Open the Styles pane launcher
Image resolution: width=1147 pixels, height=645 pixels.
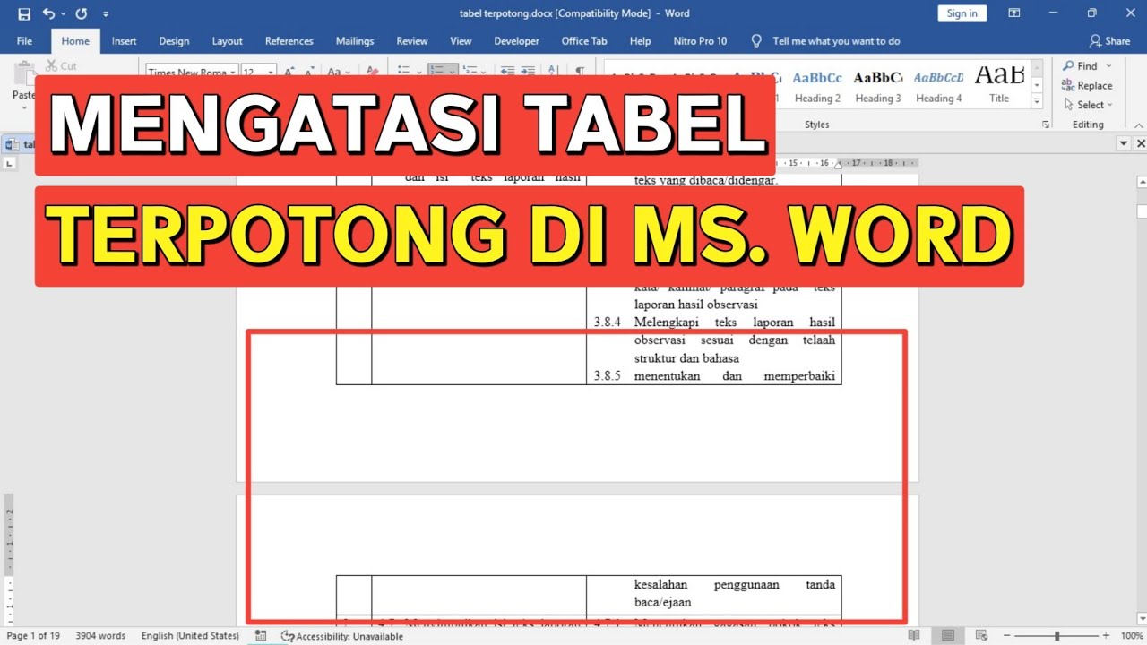pyautogui.click(x=1046, y=125)
